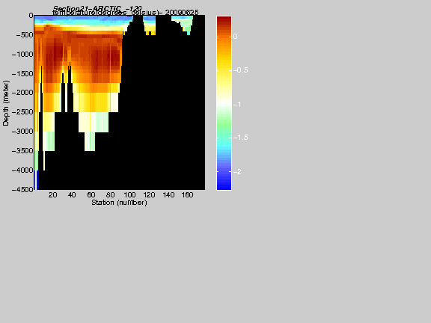Click the Section21-ARCTIC plot title
Image resolution: width=431 pixels, height=323 pixels.
coord(97,8)
